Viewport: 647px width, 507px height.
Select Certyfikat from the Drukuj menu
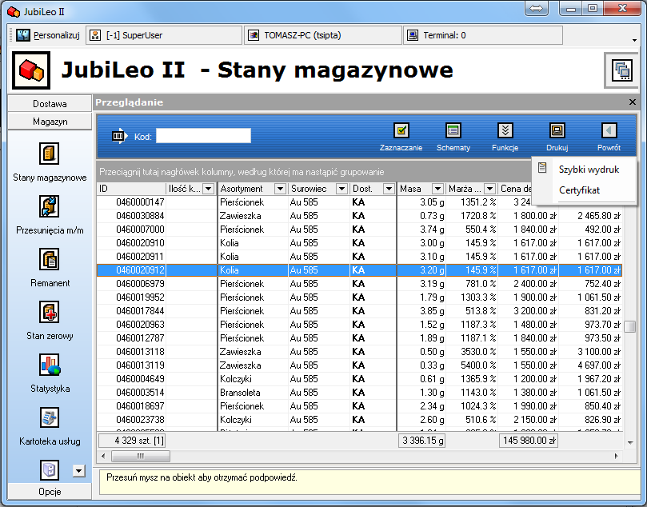pos(579,190)
